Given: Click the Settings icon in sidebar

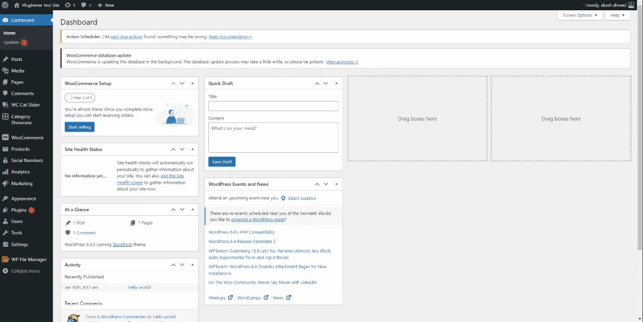Looking at the screenshot, I should 5,245.
